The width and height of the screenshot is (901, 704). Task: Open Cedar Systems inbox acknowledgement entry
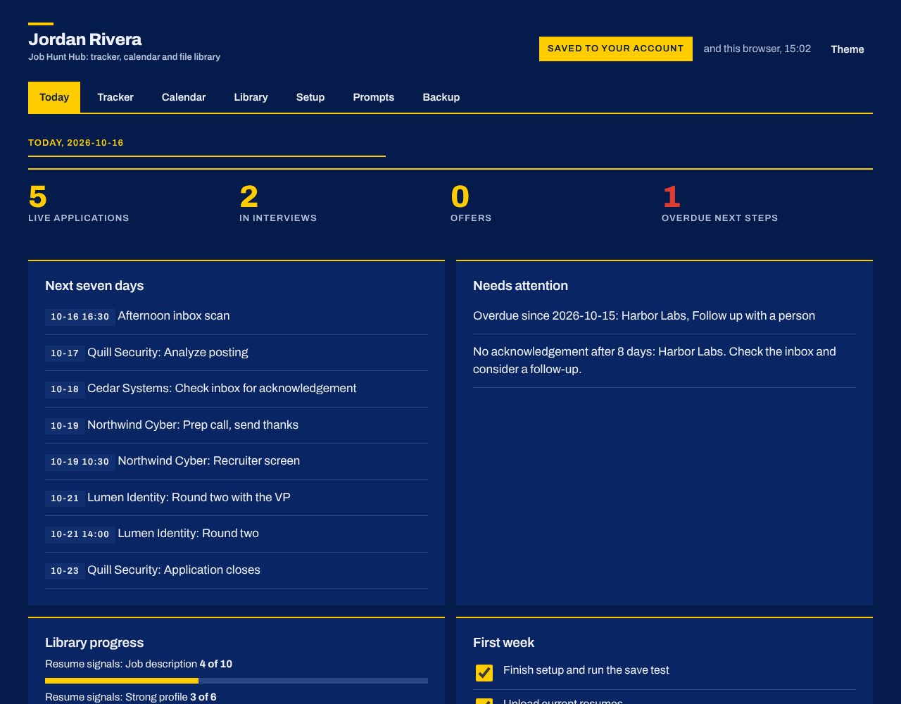coord(237,389)
